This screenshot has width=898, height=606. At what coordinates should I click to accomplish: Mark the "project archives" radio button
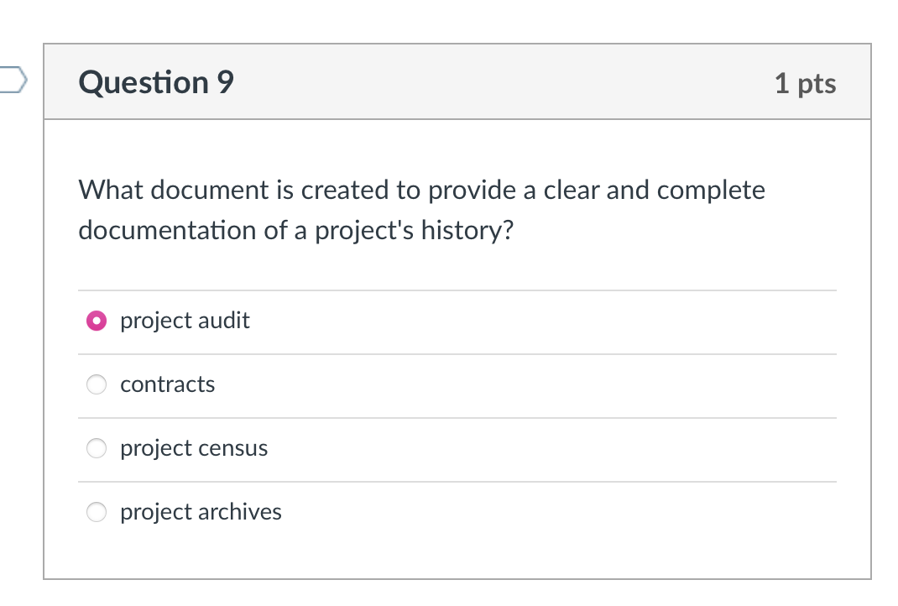[97, 512]
